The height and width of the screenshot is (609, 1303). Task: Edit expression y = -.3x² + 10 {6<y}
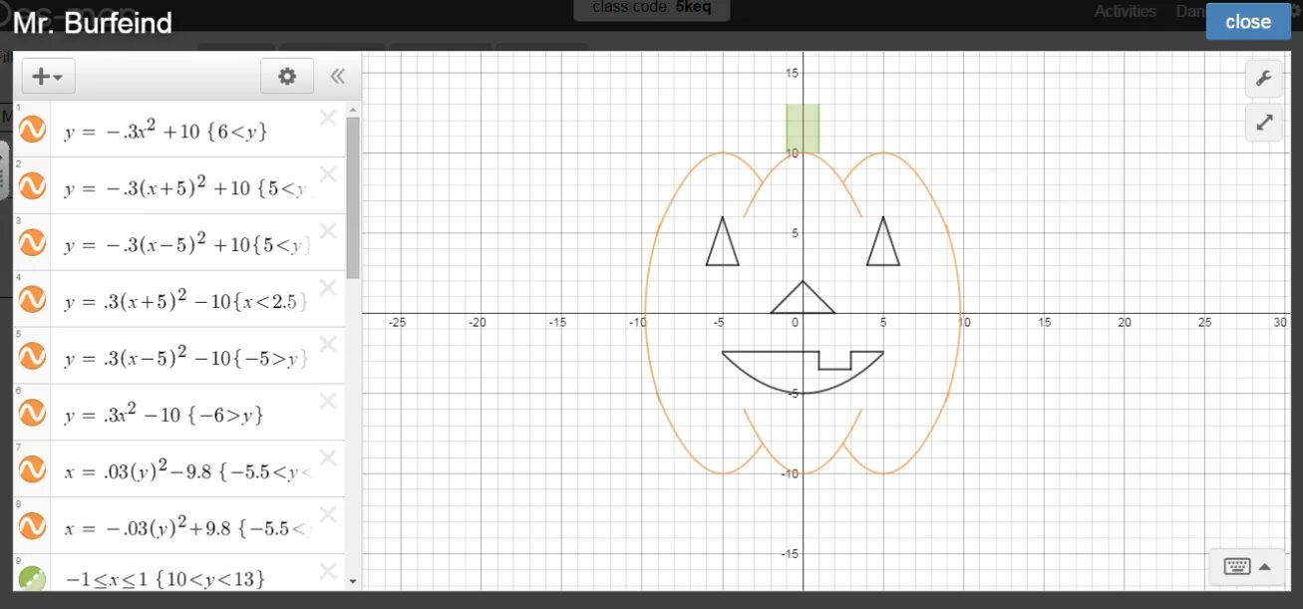coord(166,131)
